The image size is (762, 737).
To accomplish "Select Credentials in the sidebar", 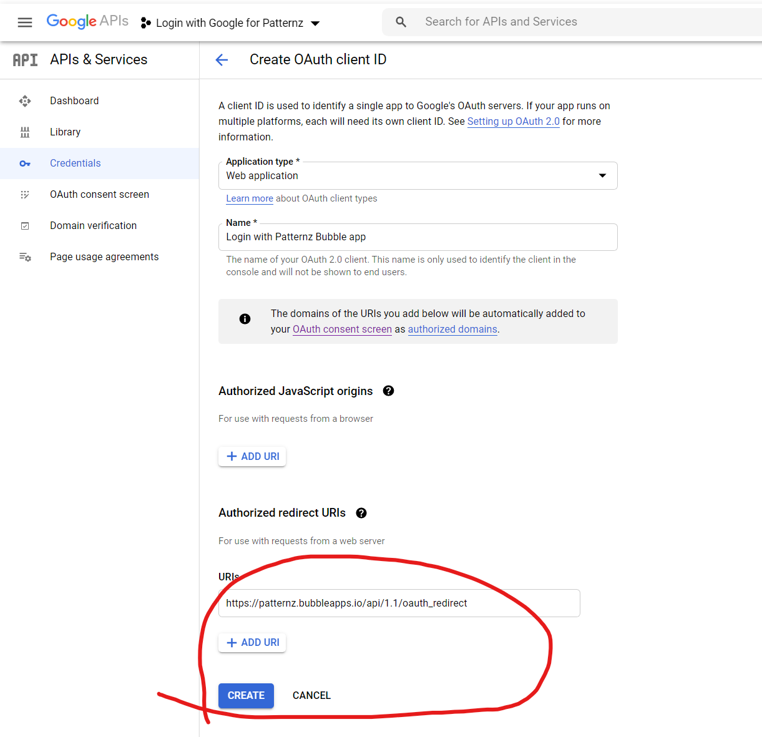I will (75, 164).
